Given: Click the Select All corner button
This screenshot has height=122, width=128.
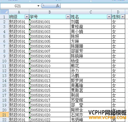Looking at the screenshot, I should point(4,12).
